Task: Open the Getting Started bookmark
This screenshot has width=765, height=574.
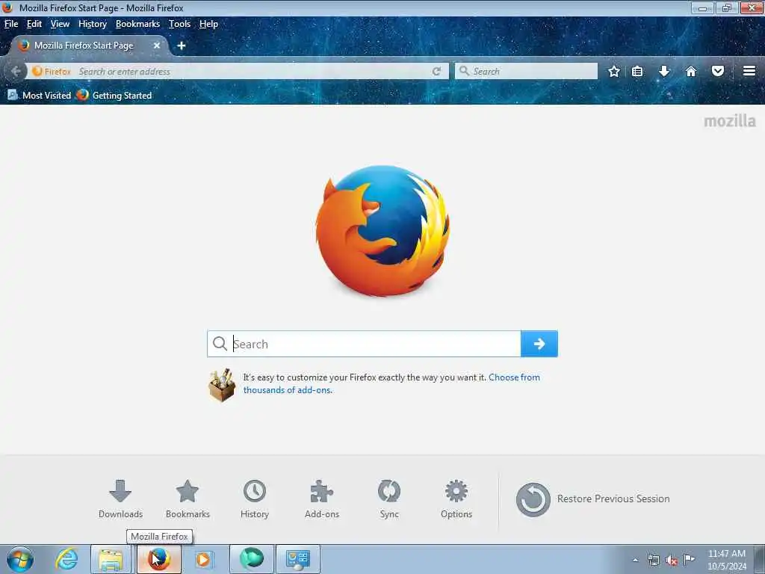Action: click(x=114, y=95)
